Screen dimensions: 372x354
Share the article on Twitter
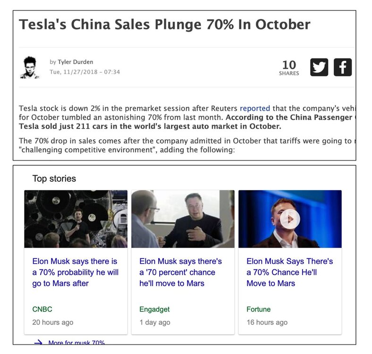click(319, 67)
